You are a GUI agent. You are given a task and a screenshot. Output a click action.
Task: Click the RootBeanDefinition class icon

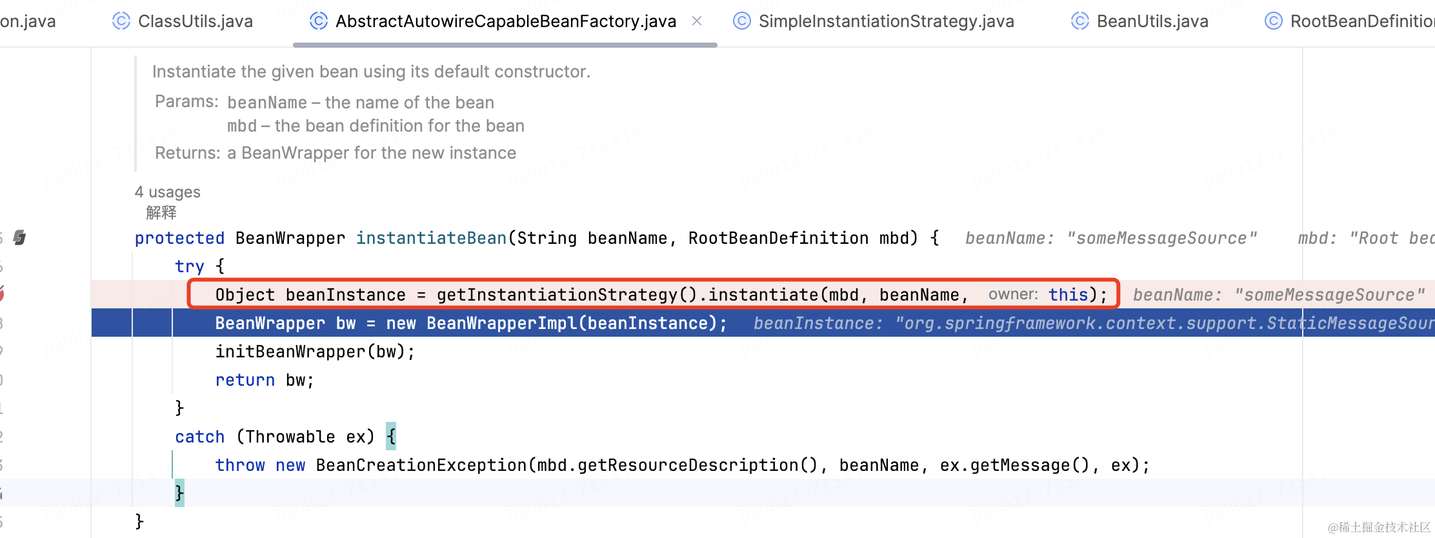1274,21
